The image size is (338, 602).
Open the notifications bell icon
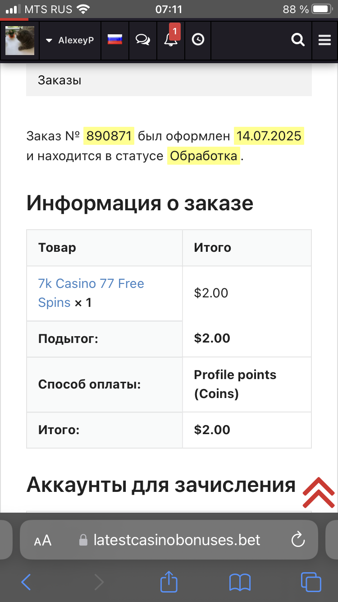[x=171, y=40]
